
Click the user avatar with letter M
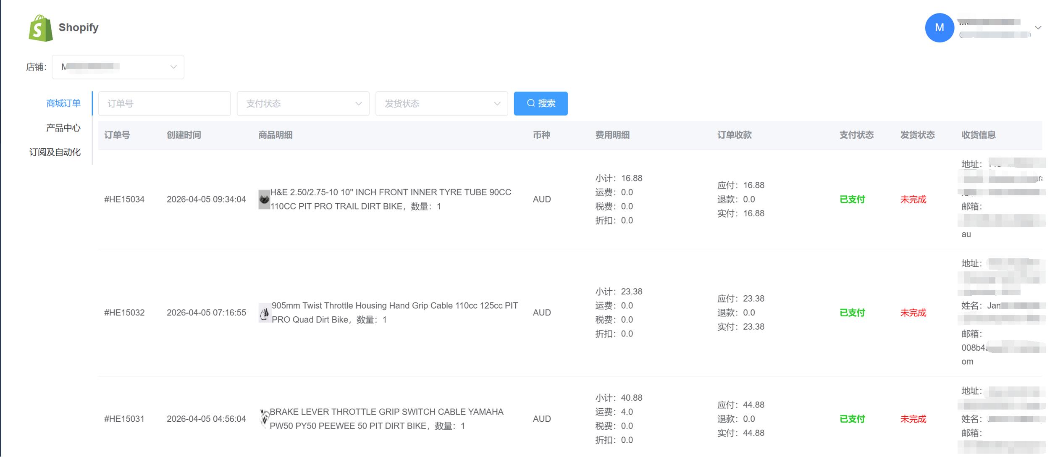pos(940,27)
